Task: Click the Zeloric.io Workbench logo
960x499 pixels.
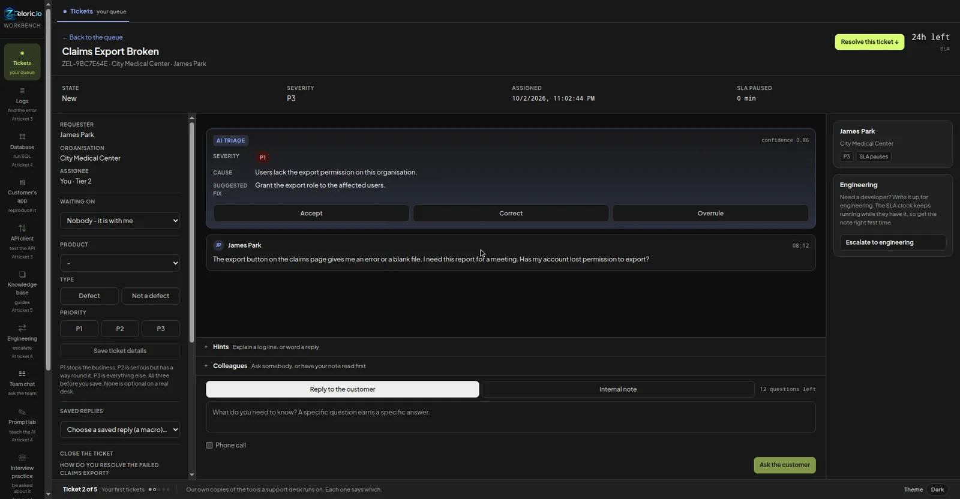Action: pos(23,17)
